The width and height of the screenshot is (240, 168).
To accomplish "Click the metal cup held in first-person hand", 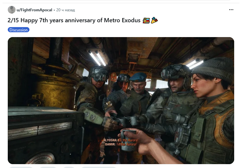I will [x=128, y=140].
